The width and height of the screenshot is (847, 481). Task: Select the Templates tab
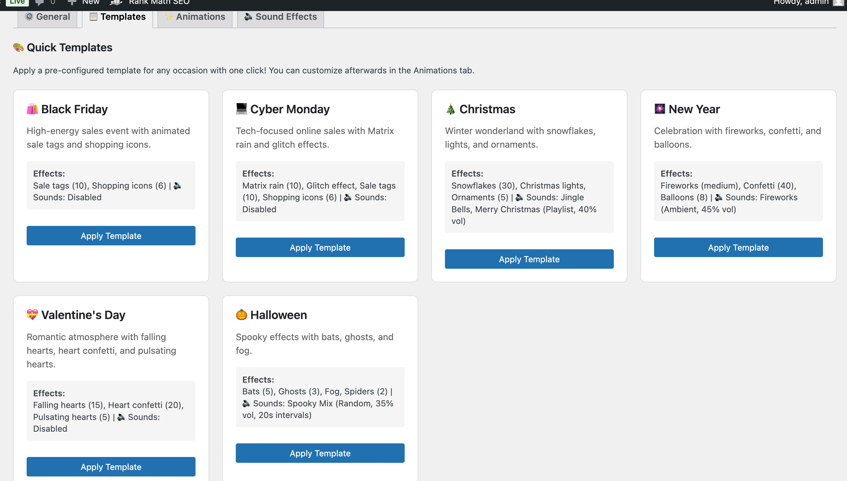(117, 17)
